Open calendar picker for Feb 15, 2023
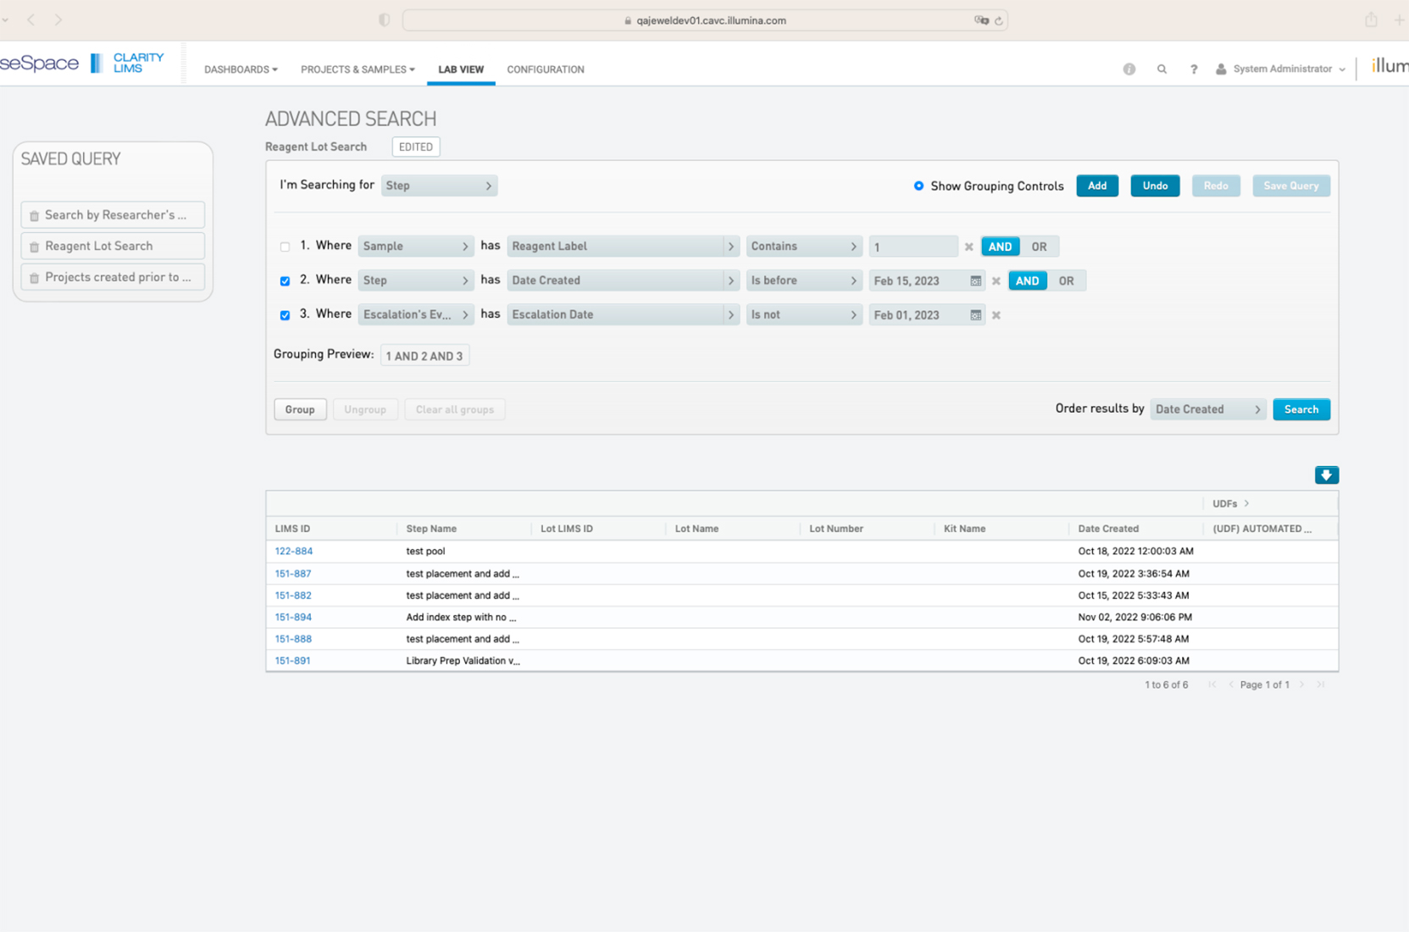1409x932 pixels. pyautogui.click(x=975, y=280)
